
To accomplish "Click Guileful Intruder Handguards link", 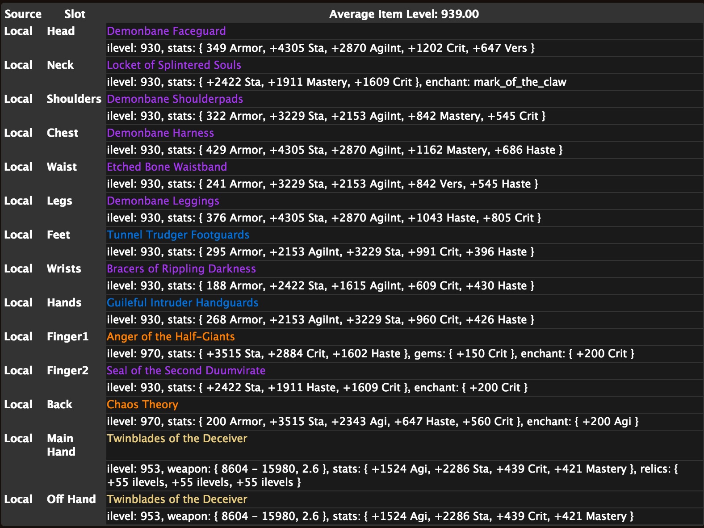I will pos(182,303).
